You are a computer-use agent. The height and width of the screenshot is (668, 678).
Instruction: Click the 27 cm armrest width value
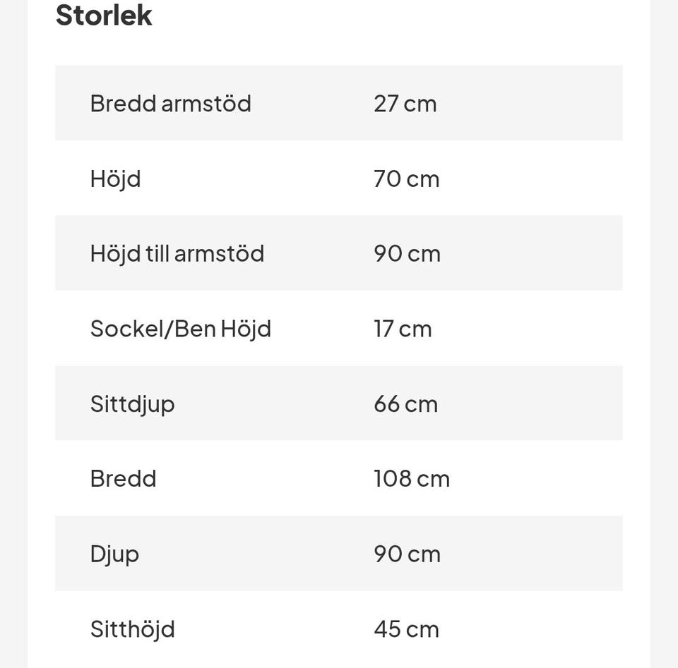click(x=405, y=104)
